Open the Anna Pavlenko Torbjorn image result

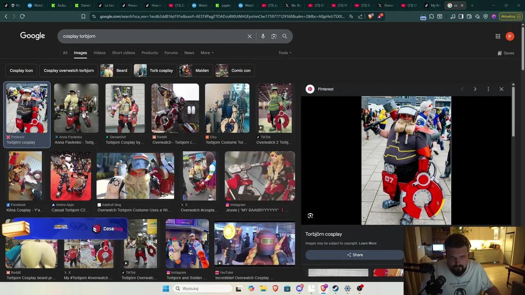76,108
